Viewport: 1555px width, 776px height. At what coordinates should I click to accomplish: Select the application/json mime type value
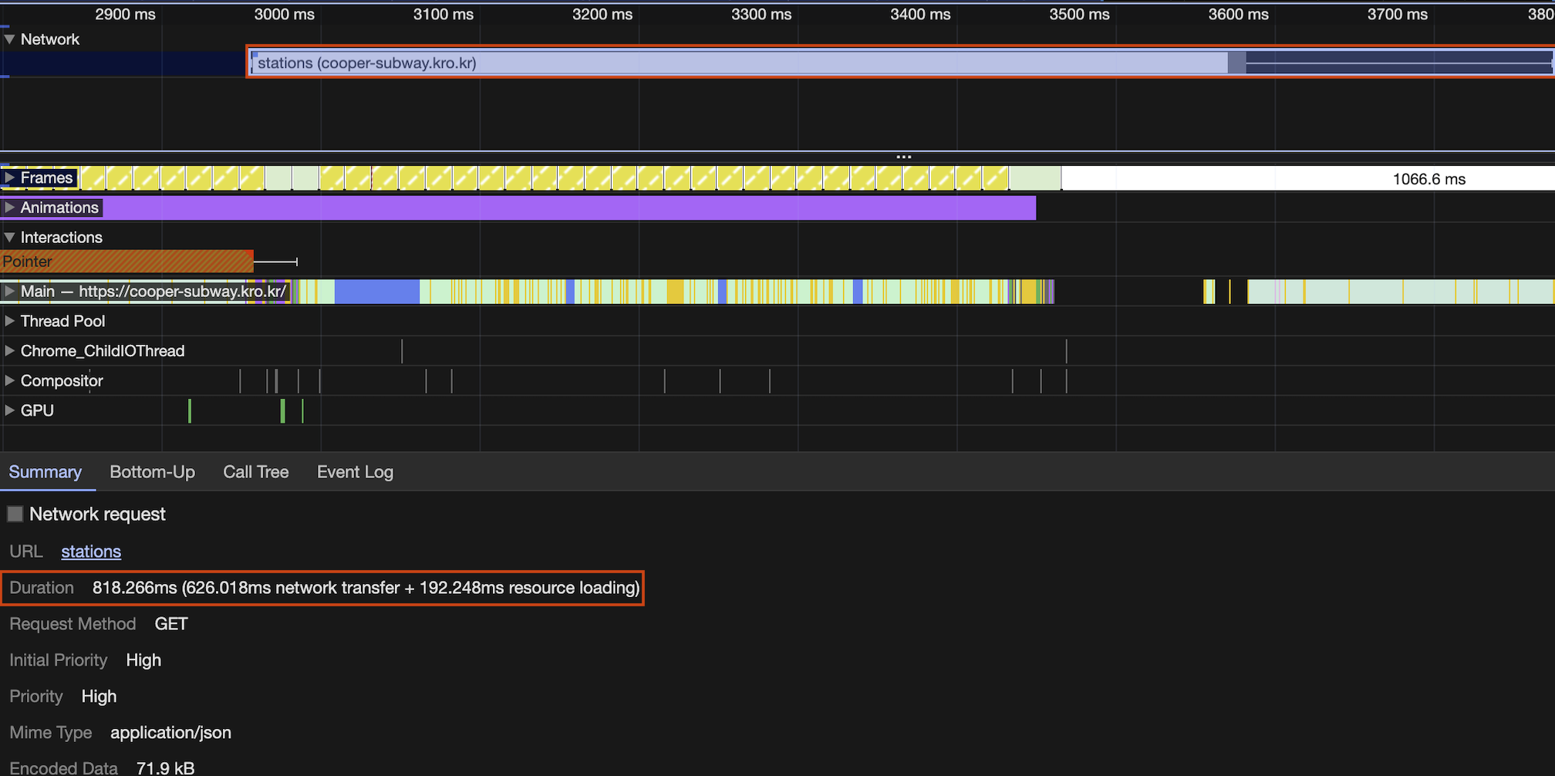170,733
